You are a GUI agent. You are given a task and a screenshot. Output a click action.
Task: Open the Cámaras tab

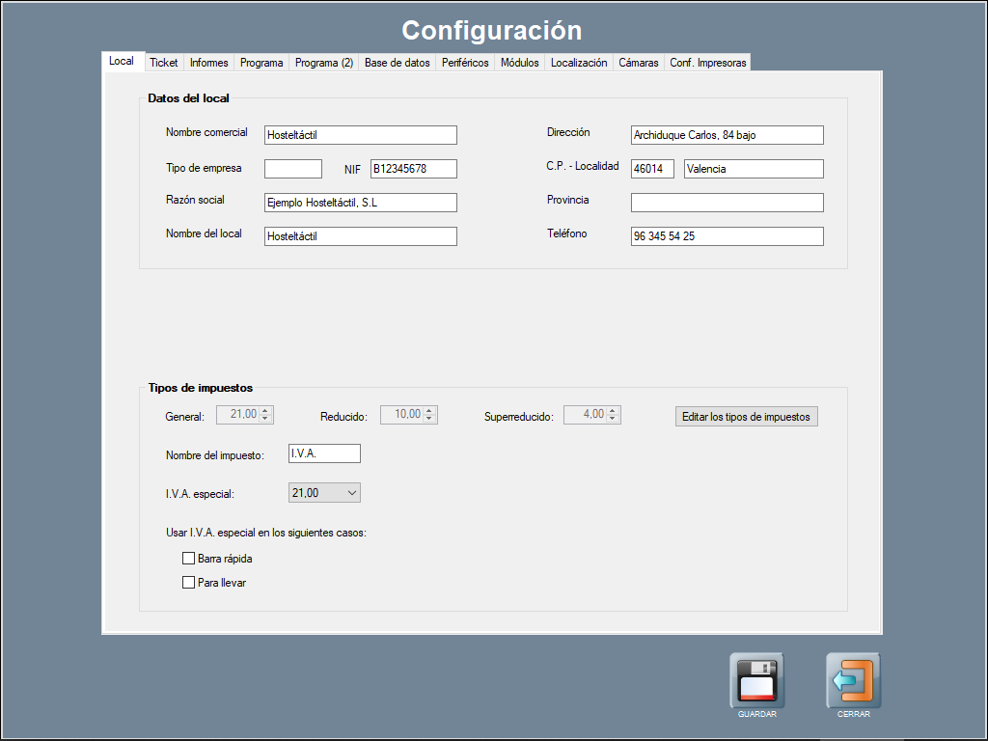pyautogui.click(x=638, y=63)
